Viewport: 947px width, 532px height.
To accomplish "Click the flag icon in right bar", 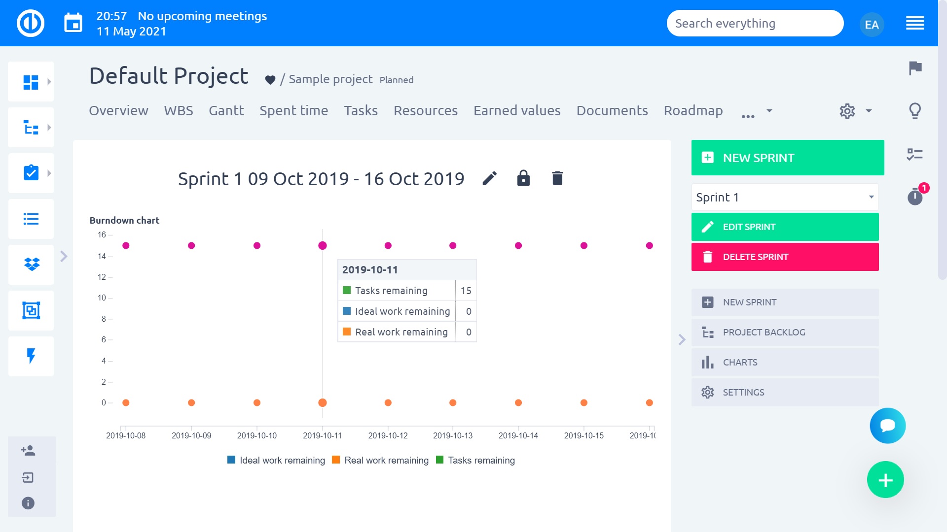I will (x=915, y=68).
